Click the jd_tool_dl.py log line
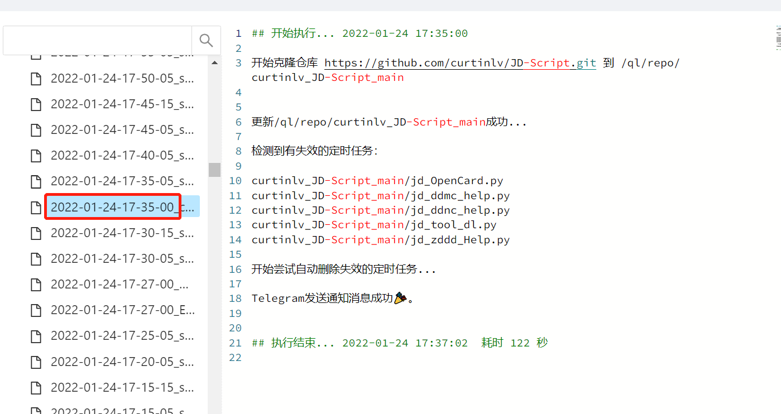This screenshot has height=414, width=781. click(374, 225)
